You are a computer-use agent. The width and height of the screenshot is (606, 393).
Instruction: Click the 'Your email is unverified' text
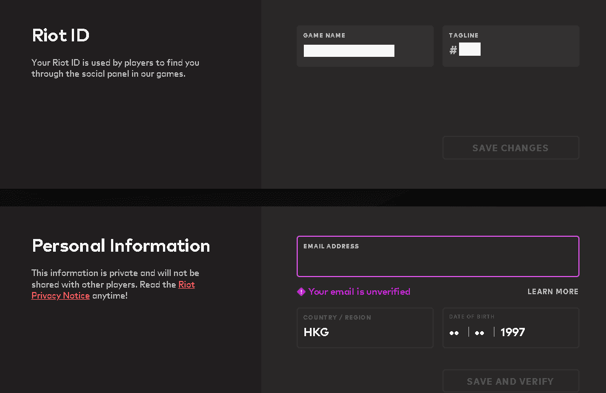pos(359,291)
